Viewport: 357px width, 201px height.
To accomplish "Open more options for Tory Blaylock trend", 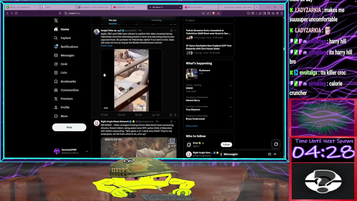I will pyautogui.click(x=231, y=107).
